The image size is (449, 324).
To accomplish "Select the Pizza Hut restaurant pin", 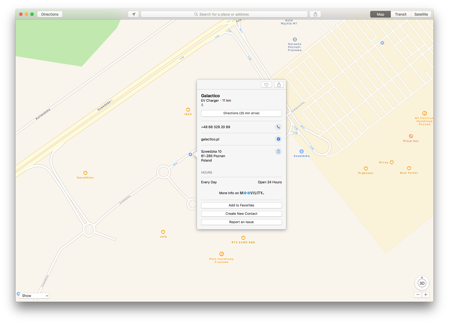I will click(411, 136).
